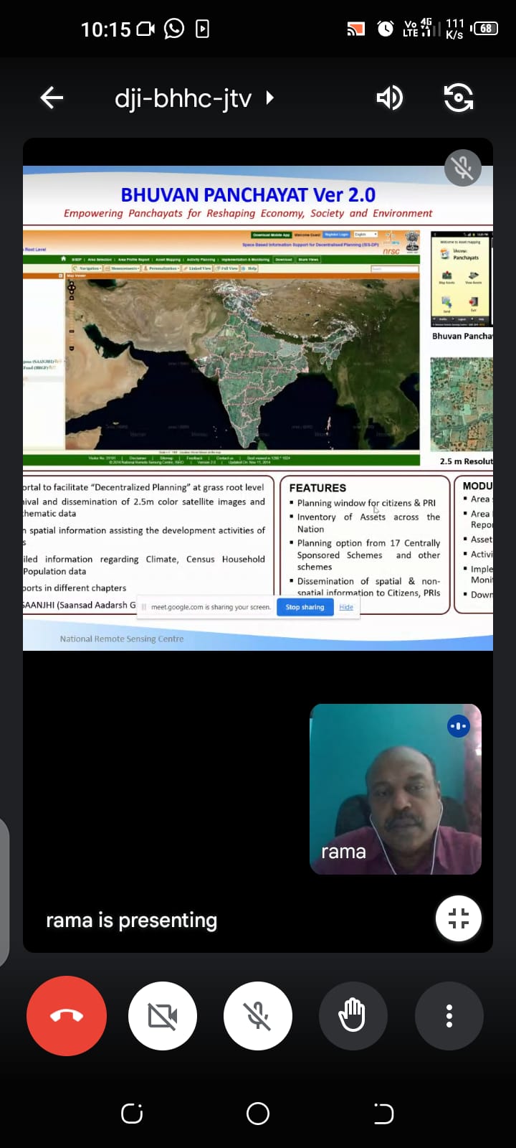Raise hand in the meeting
The width and height of the screenshot is (516, 1148).
353,1016
